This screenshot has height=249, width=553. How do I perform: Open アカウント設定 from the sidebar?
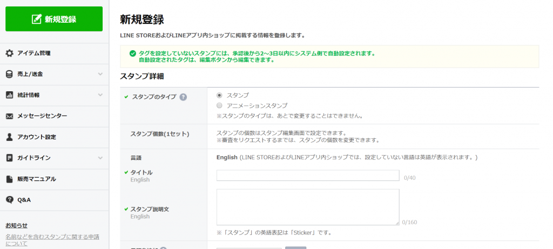click(x=36, y=137)
